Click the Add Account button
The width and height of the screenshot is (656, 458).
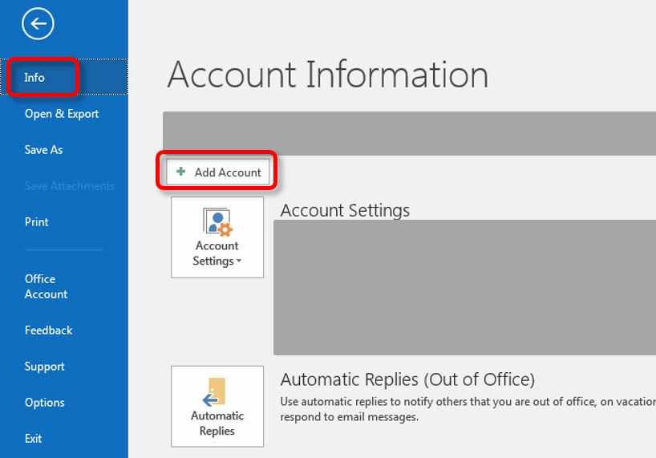click(x=217, y=172)
